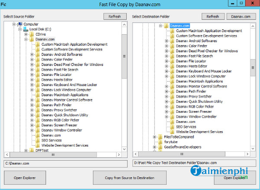Select destination Daanav RGB Color Picker

(195, 107)
